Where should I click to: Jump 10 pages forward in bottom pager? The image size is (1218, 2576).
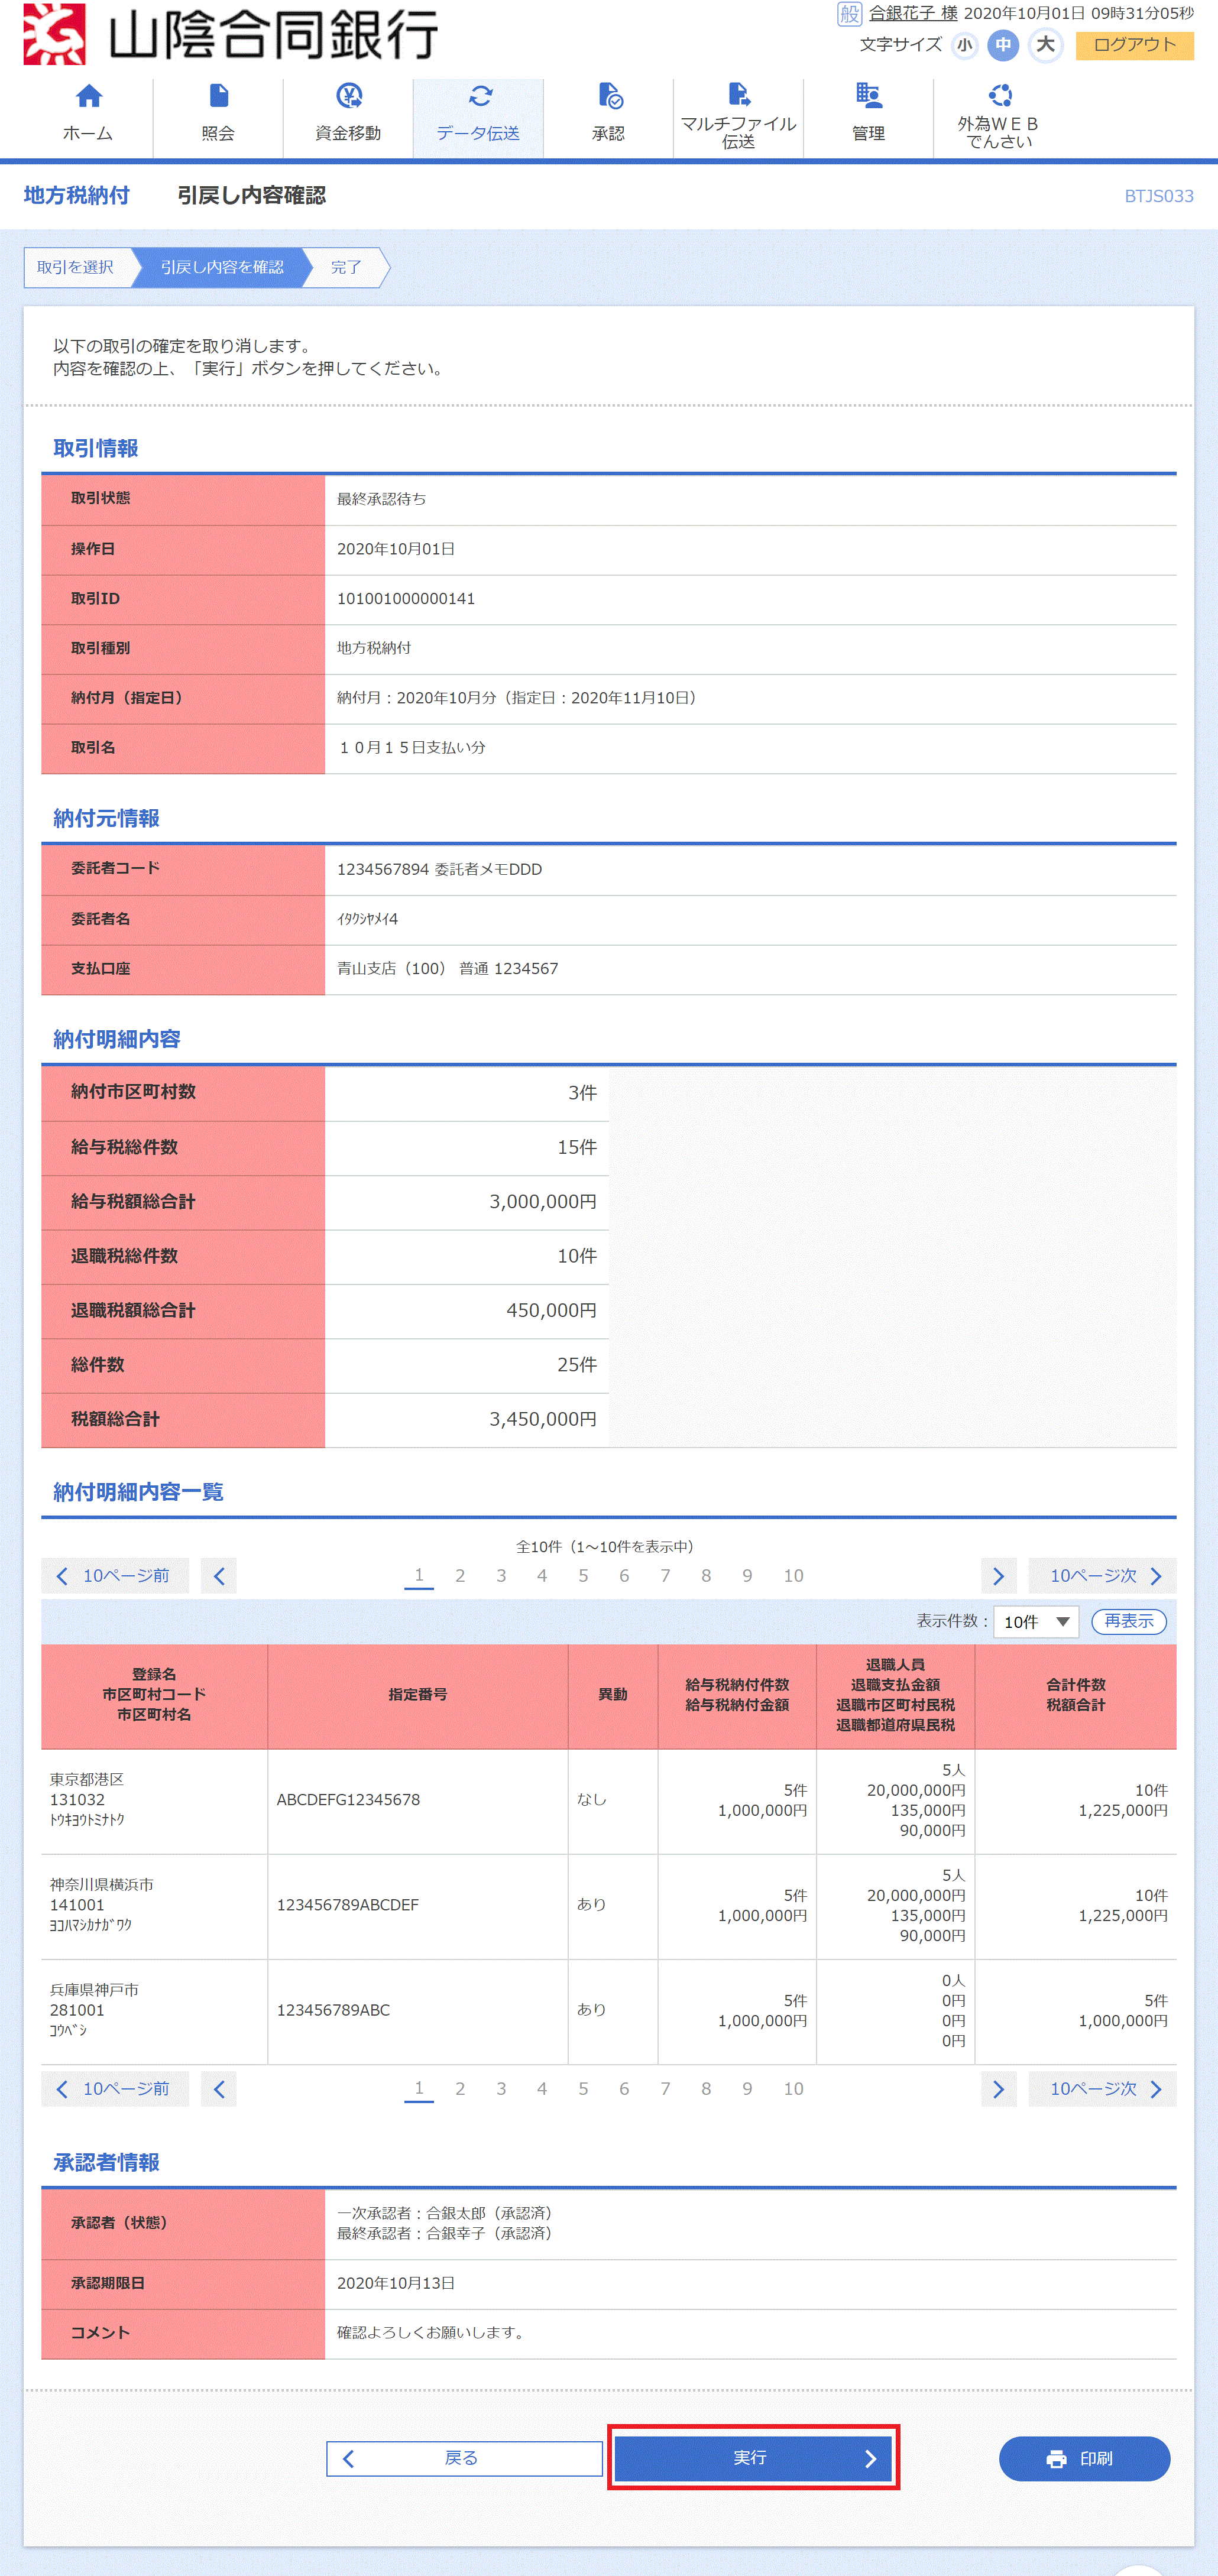1102,2089
